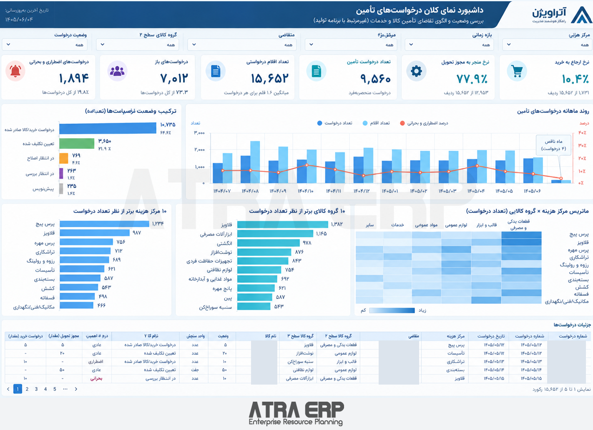This screenshot has height=430, width=593.
Task: Click the پرس پیچ bar in top cost centers chart
Action: [104, 224]
